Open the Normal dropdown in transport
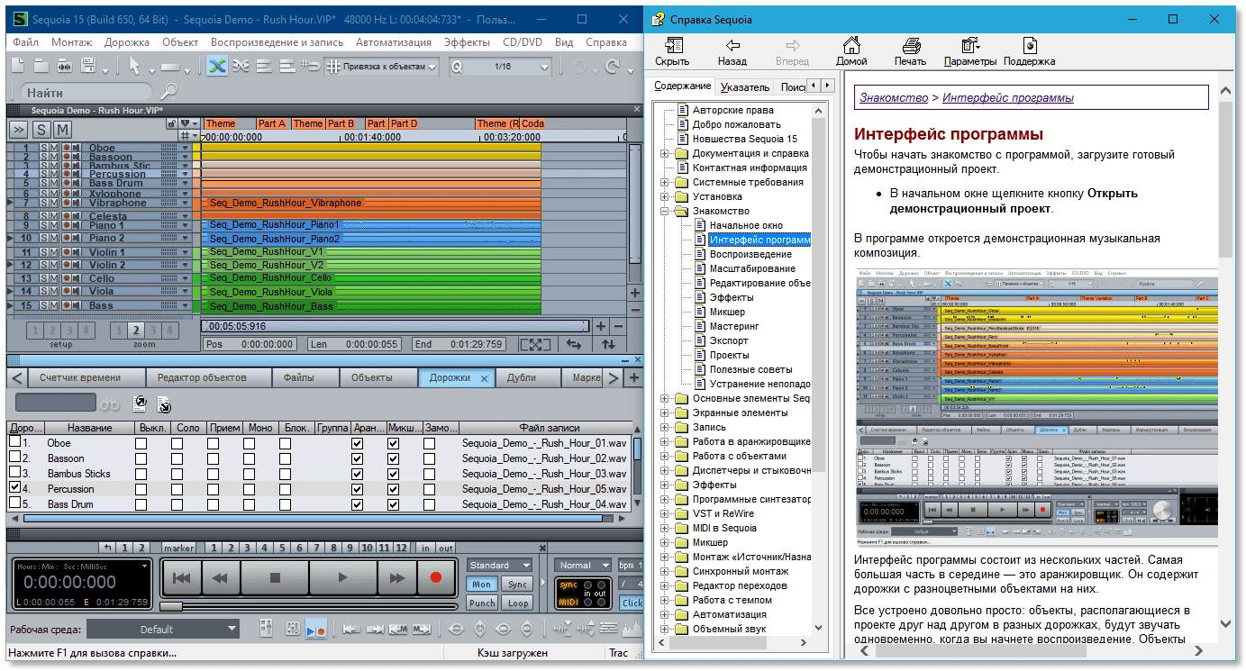 (583, 565)
